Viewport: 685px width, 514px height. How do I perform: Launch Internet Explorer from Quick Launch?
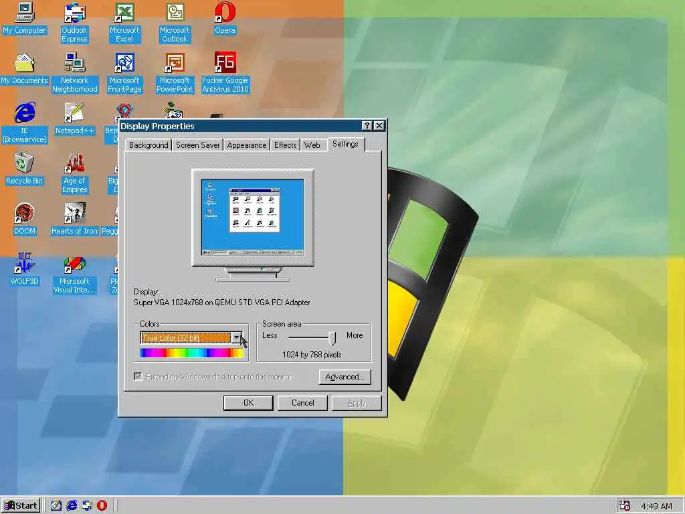(72, 506)
